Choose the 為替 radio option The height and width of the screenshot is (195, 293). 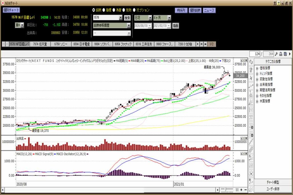pos(113,10)
